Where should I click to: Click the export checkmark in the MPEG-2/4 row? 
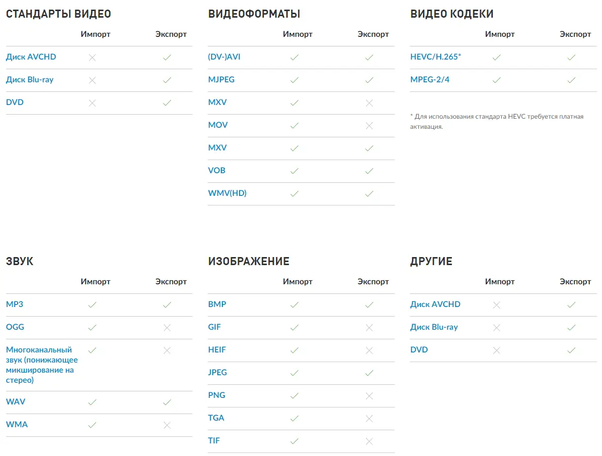[x=571, y=80]
